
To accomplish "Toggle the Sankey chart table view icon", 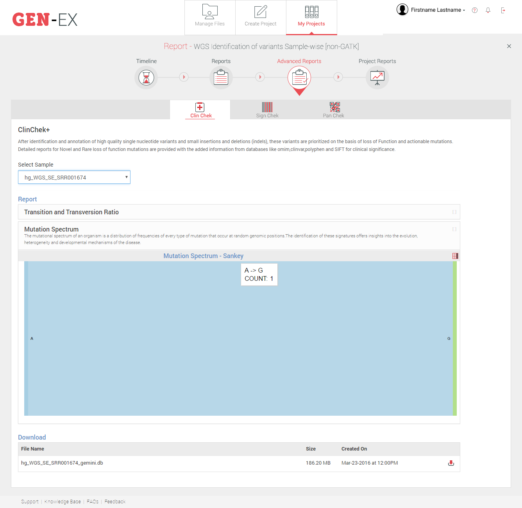I will coord(455,256).
